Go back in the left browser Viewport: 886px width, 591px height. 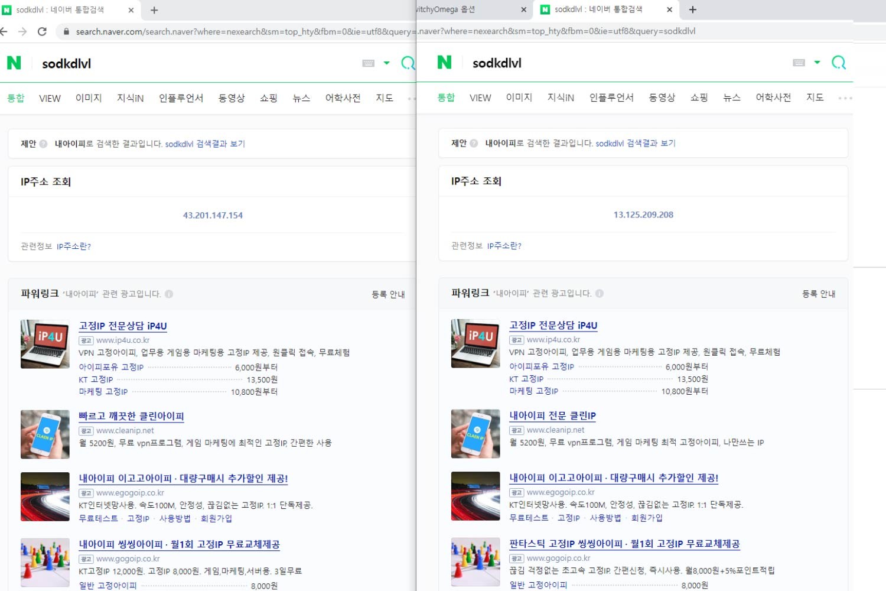pos(4,31)
